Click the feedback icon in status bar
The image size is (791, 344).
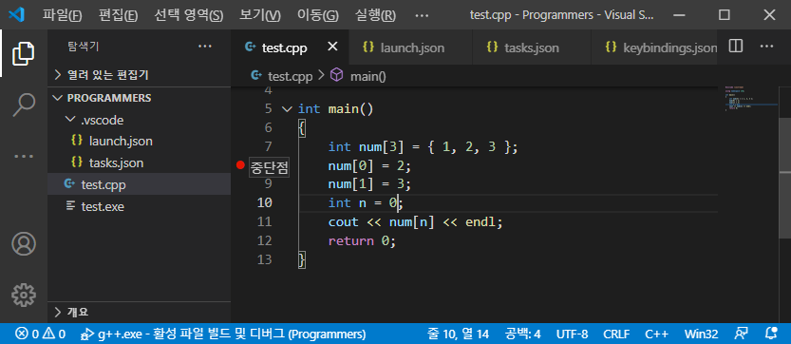click(741, 334)
